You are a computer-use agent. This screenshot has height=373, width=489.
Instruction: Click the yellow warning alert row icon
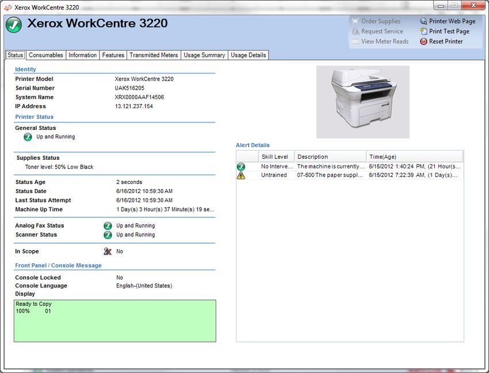point(240,175)
